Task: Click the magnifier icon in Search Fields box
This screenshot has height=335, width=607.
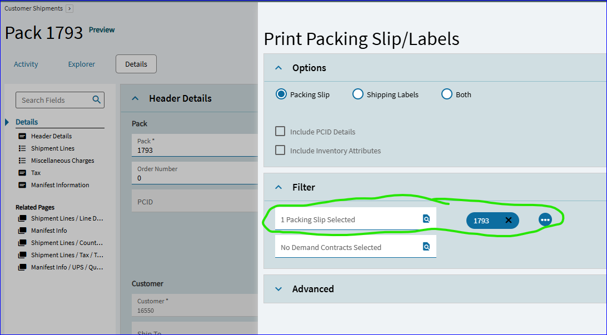Action: 97,100
